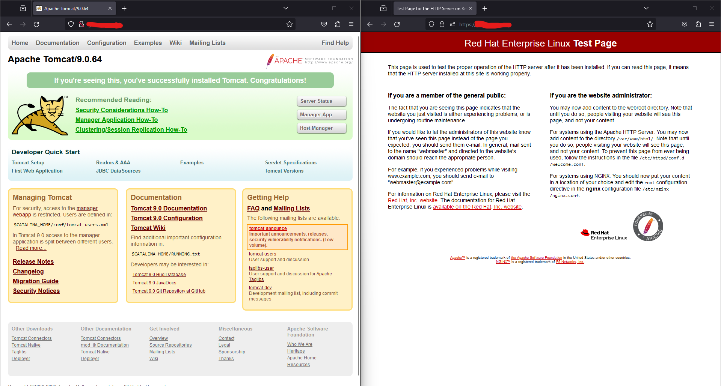Bookmark the Red Hat test page

point(650,24)
